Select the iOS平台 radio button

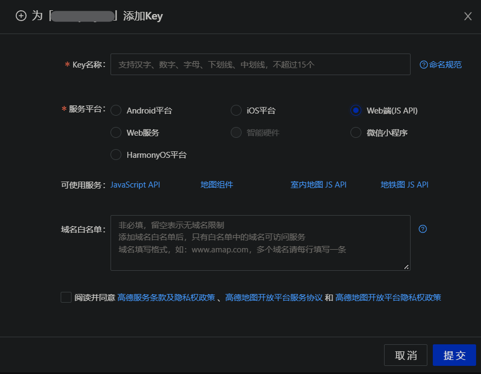click(236, 110)
